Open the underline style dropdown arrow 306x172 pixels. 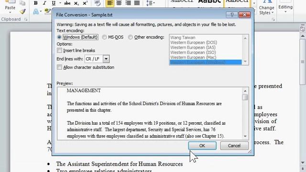[x=60, y=3]
